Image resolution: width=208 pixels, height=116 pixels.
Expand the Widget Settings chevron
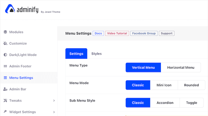coord(54,112)
